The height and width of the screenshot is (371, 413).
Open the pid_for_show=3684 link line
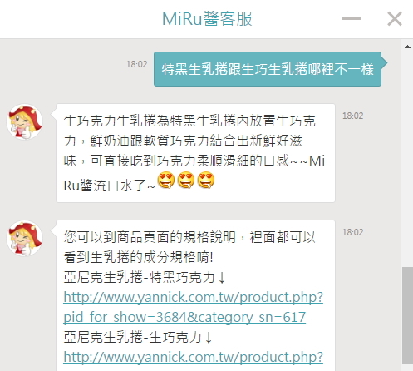click(184, 317)
